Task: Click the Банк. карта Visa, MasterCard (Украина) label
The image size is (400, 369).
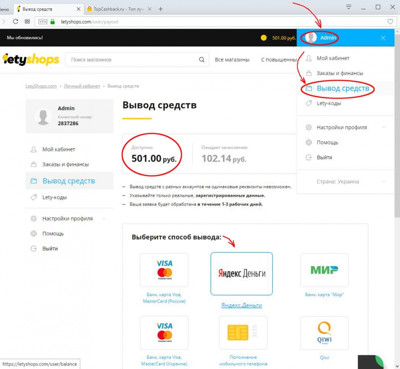Action: (x=164, y=361)
